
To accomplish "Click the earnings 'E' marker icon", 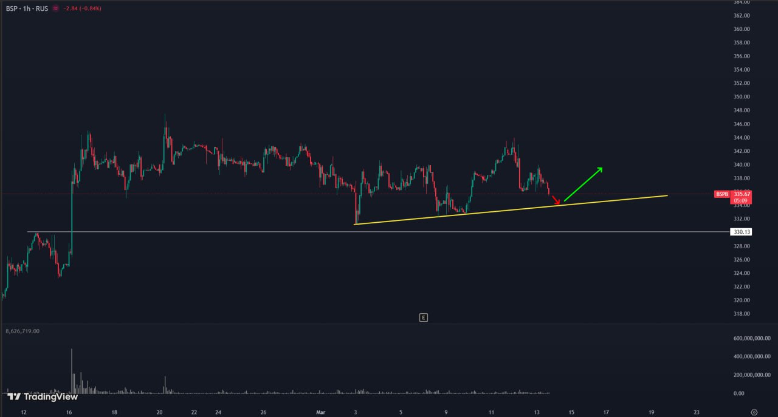I will click(x=423, y=317).
